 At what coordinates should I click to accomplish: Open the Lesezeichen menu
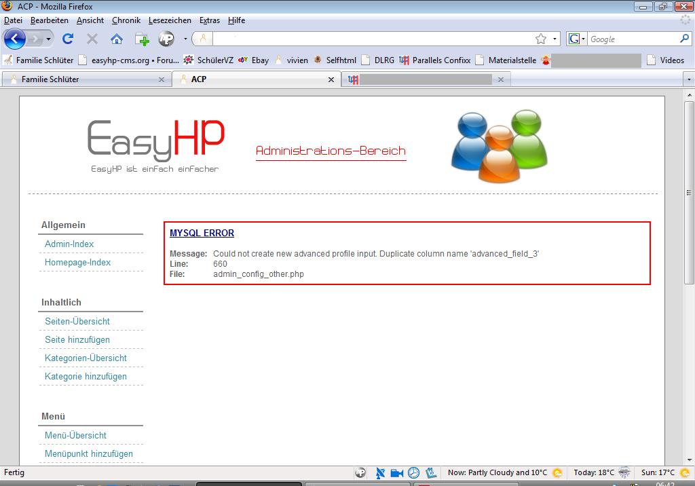pyautogui.click(x=170, y=20)
